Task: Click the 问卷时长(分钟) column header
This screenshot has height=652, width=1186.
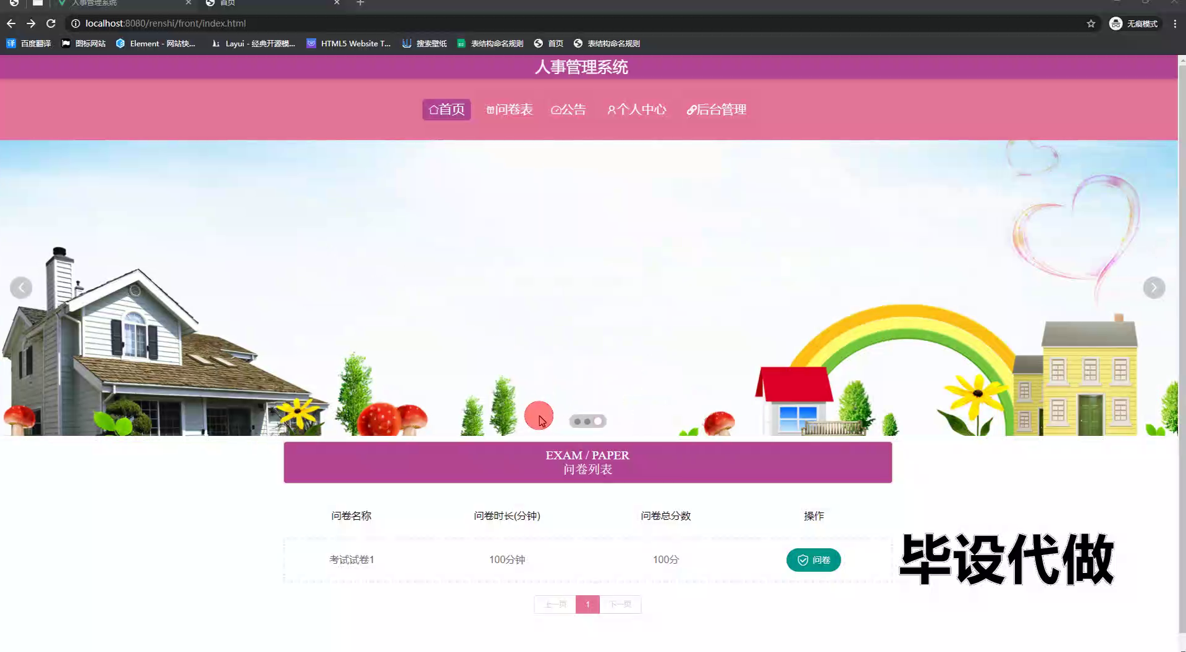Action: click(x=507, y=516)
